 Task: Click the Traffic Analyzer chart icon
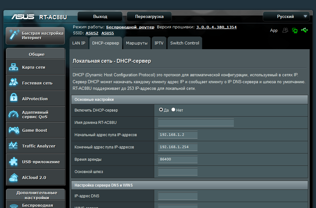click(x=14, y=146)
